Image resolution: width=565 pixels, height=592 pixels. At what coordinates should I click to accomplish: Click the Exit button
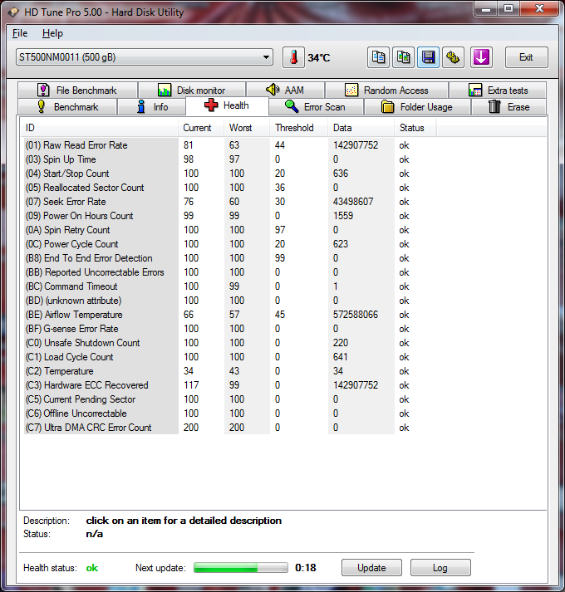(526, 57)
